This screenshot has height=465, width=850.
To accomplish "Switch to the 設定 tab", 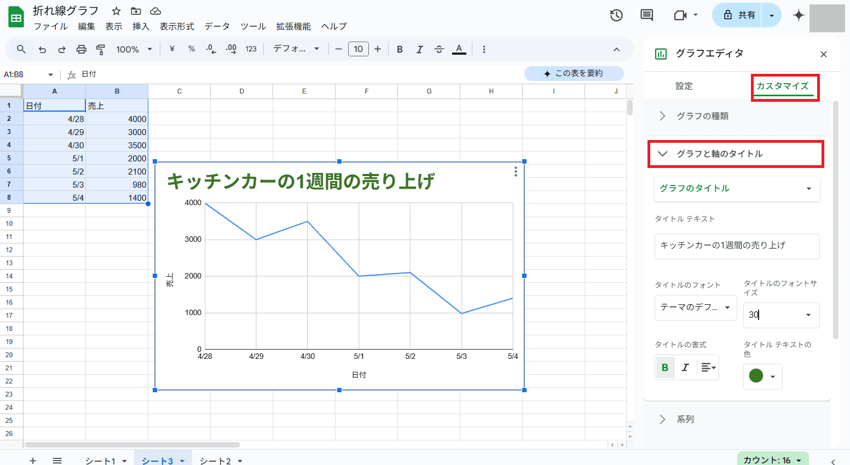I will click(684, 86).
